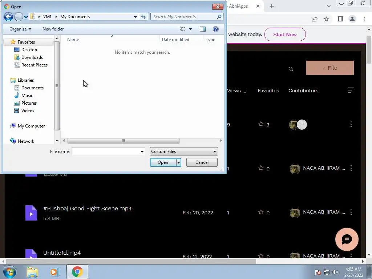Select Downloads in Favorites

pyautogui.click(x=32, y=57)
